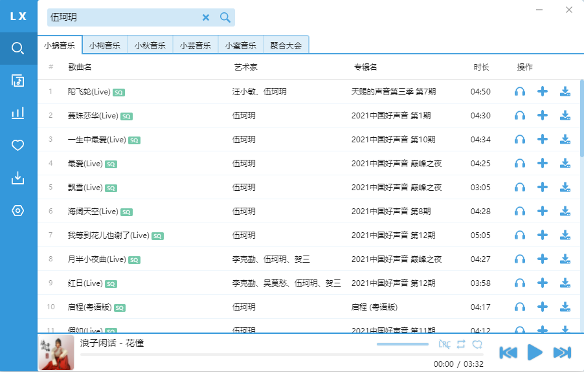This screenshot has height=372, width=584.
Task: Toggle the loop playback mode icon
Action: tap(461, 344)
